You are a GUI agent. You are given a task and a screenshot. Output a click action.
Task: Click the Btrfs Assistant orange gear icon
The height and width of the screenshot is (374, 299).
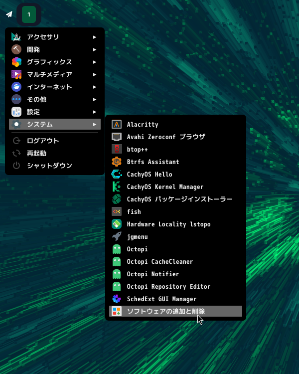click(x=117, y=162)
